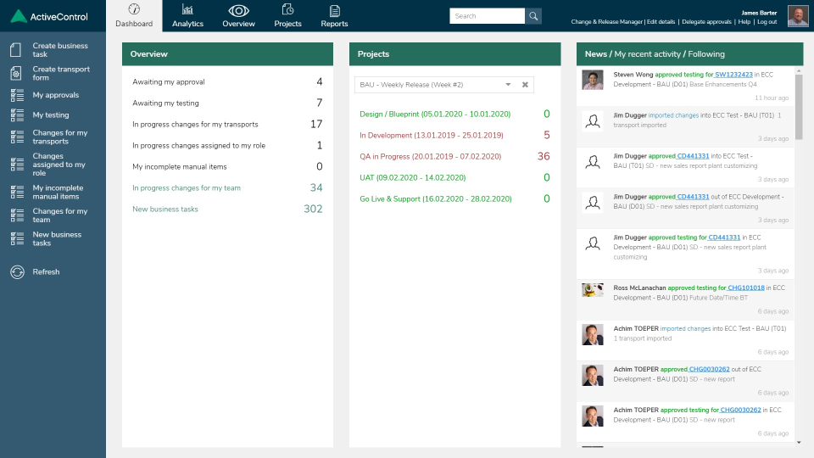Click inside the Search input field
This screenshot has height=458, width=814.
pyautogui.click(x=487, y=16)
